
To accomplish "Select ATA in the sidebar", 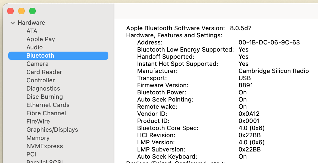I will coord(32,31).
